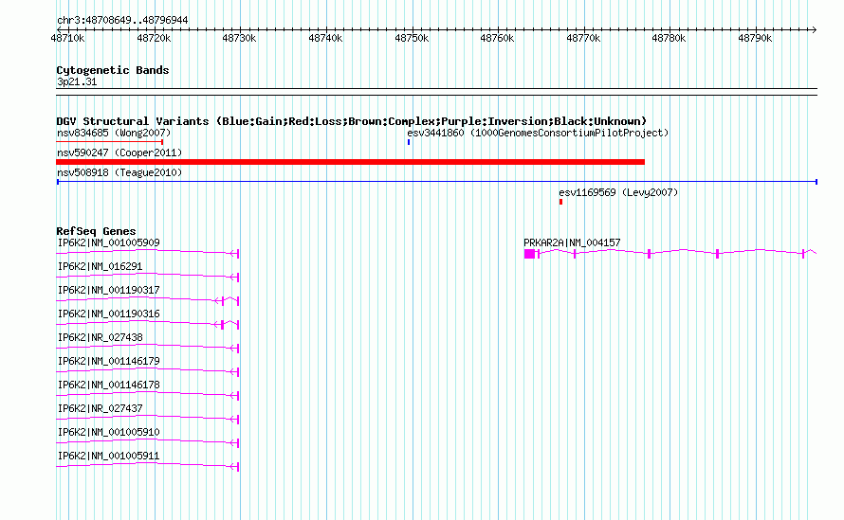
Task: Select the IP6K2|NM_001005910 transcript label
Action: (109, 432)
